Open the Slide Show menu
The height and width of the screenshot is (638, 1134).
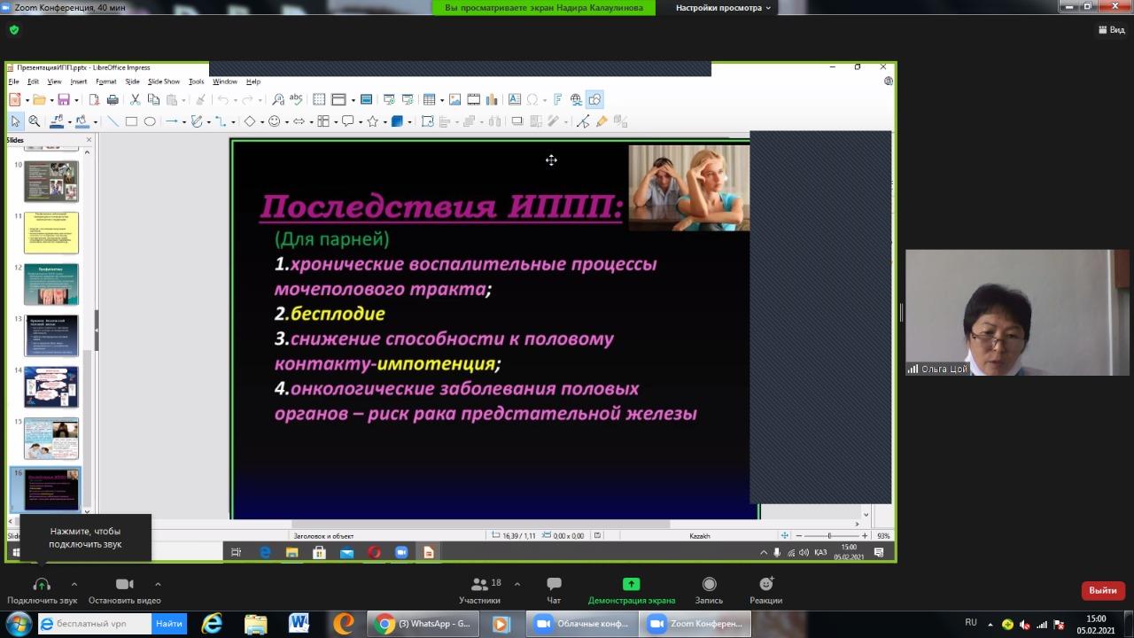(164, 82)
